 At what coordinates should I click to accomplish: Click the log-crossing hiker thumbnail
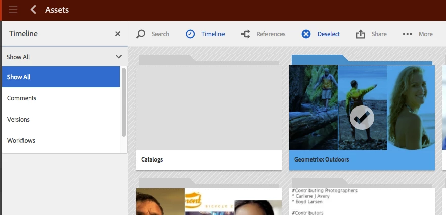coord(314,107)
